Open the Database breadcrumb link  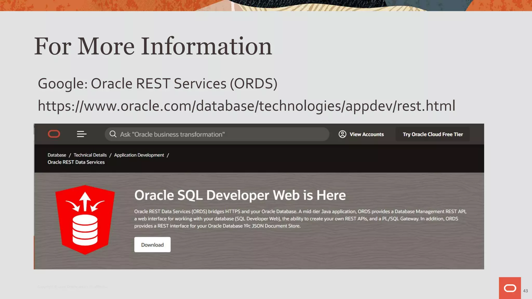coord(57,155)
